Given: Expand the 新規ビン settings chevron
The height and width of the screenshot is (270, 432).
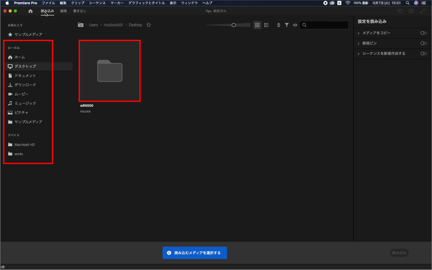Looking at the screenshot, I should pyautogui.click(x=358, y=43).
